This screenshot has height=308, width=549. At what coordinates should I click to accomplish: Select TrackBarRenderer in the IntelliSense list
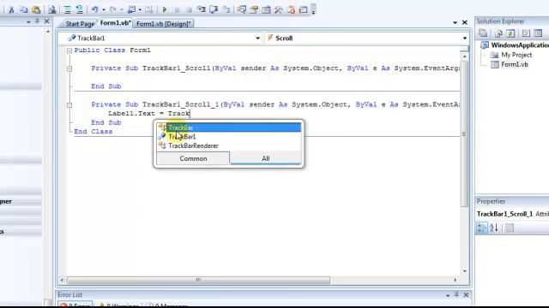[x=229, y=145]
